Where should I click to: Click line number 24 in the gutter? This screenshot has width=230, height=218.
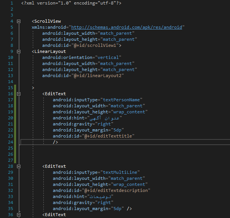coord(10,142)
